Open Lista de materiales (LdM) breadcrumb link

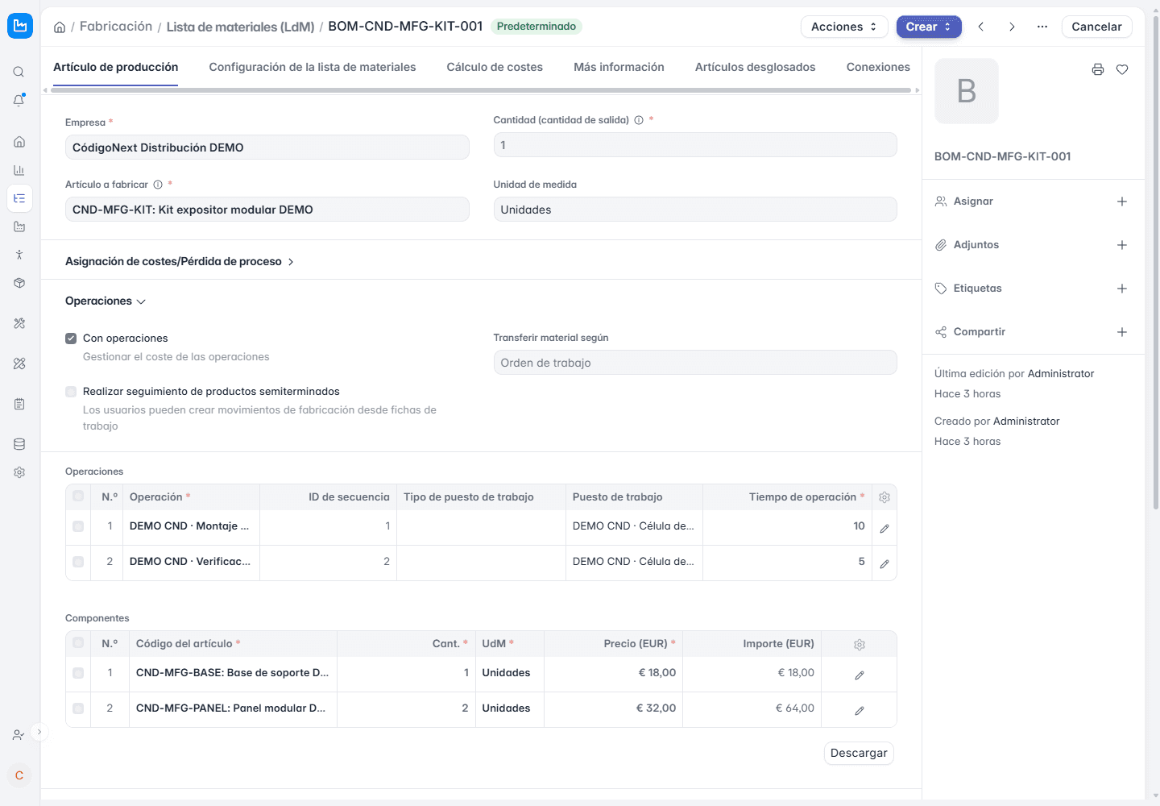[x=240, y=27]
